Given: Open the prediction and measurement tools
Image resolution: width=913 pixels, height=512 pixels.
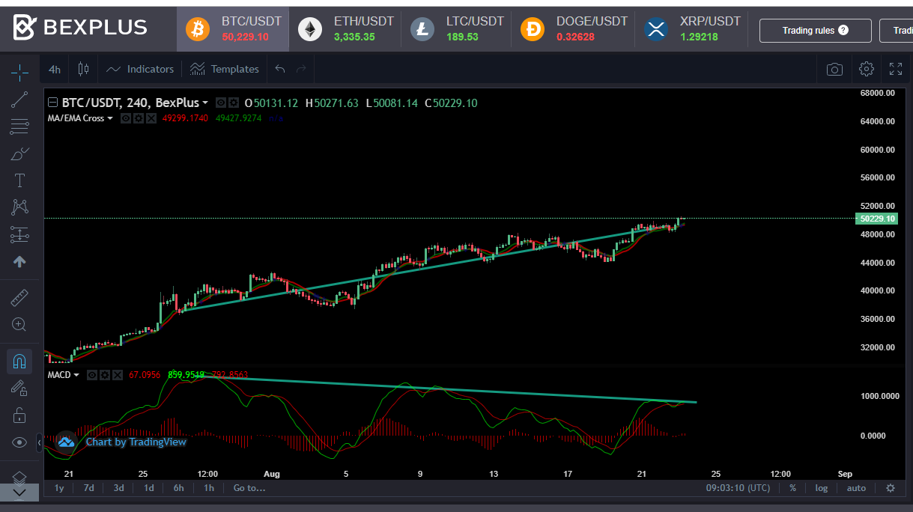Looking at the screenshot, I should [x=19, y=234].
